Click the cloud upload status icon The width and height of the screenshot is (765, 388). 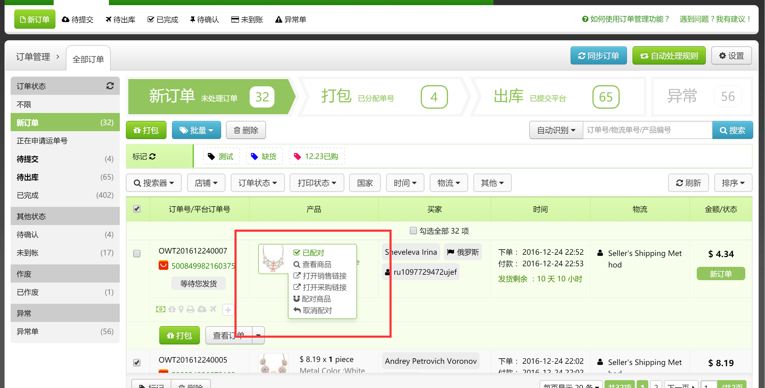(x=202, y=309)
